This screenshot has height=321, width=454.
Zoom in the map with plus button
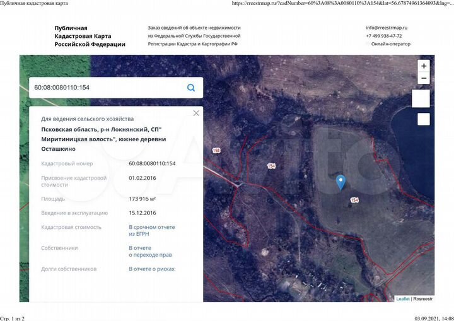click(424, 66)
